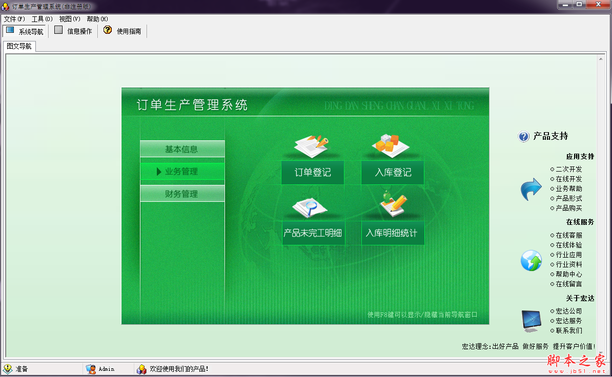Click the blue arrow 应用支持 icon
This screenshot has height=377, width=612.
(531, 189)
